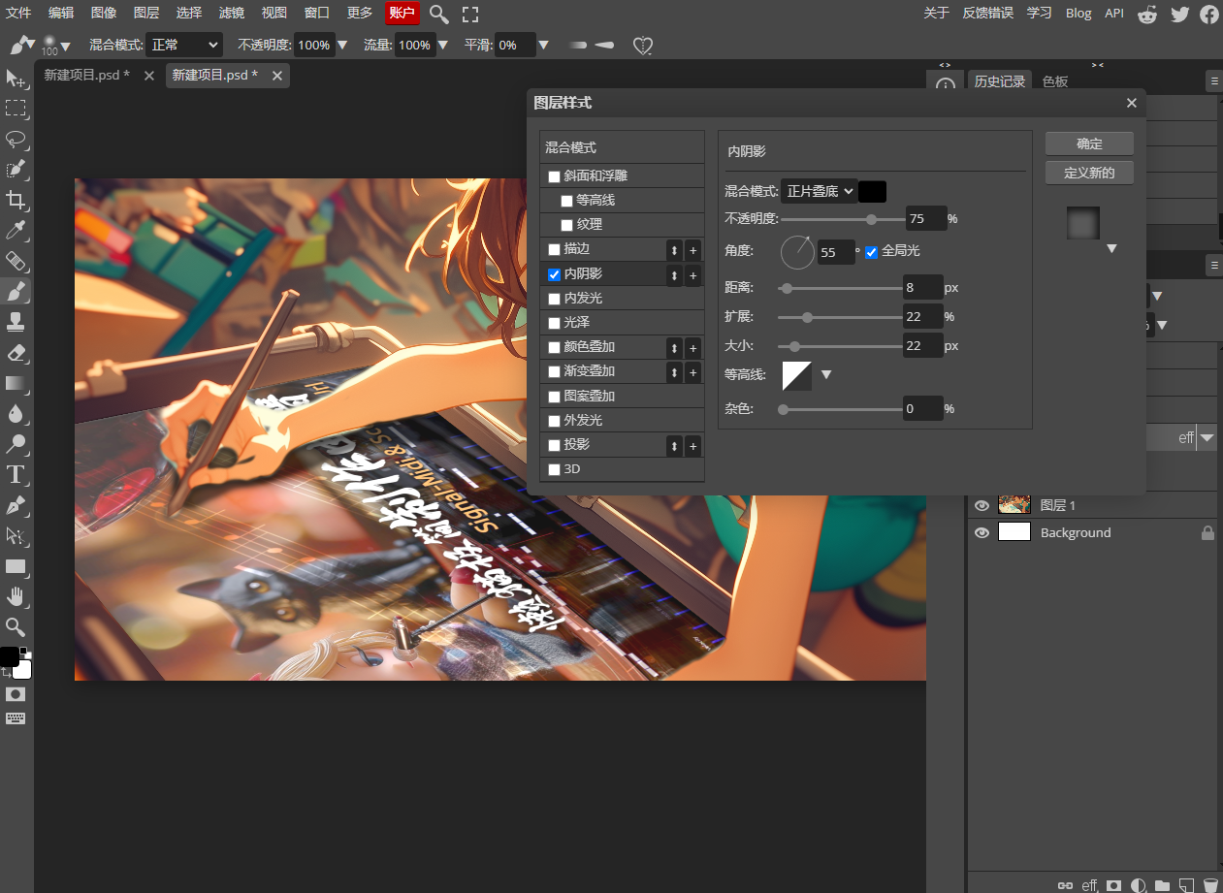1223x893 pixels.
Task: Click the 定义新的 button
Action: [x=1089, y=173]
